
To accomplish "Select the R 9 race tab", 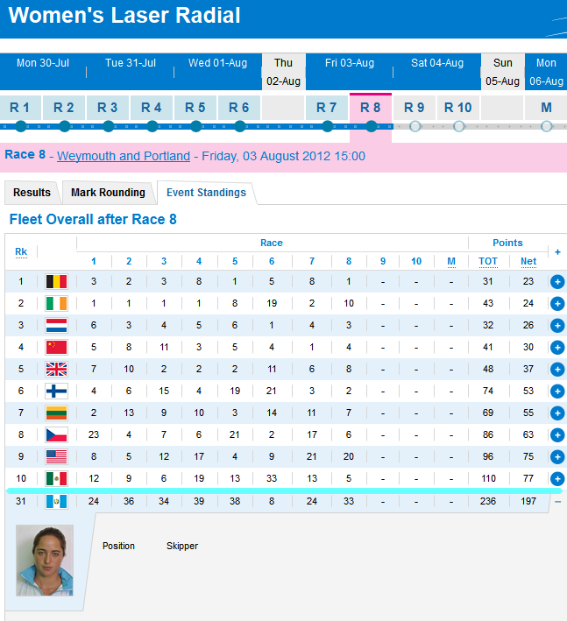I will 415,108.
